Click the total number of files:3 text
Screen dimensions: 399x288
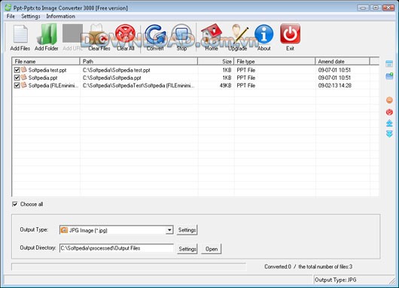pos(325,267)
